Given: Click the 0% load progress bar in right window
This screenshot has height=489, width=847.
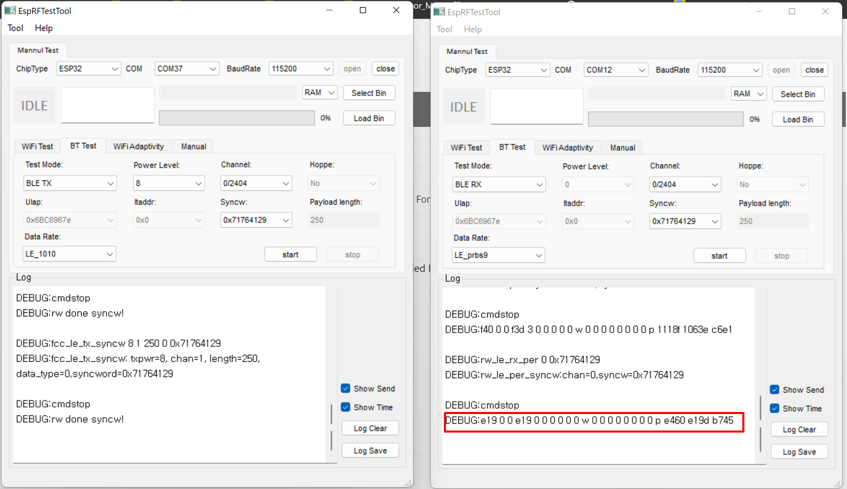Looking at the screenshot, I should [666, 119].
